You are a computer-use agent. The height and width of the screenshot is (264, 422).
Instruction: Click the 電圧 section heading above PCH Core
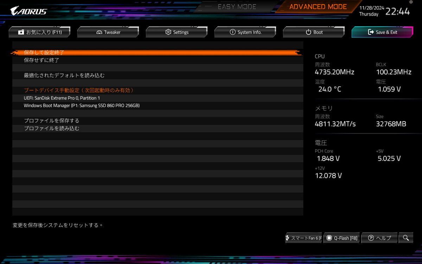(321, 143)
